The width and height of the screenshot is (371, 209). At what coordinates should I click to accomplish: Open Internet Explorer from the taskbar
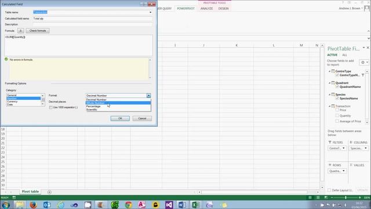tap(60, 205)
